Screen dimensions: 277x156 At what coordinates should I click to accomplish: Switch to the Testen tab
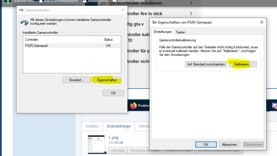(x=180, y=32)
